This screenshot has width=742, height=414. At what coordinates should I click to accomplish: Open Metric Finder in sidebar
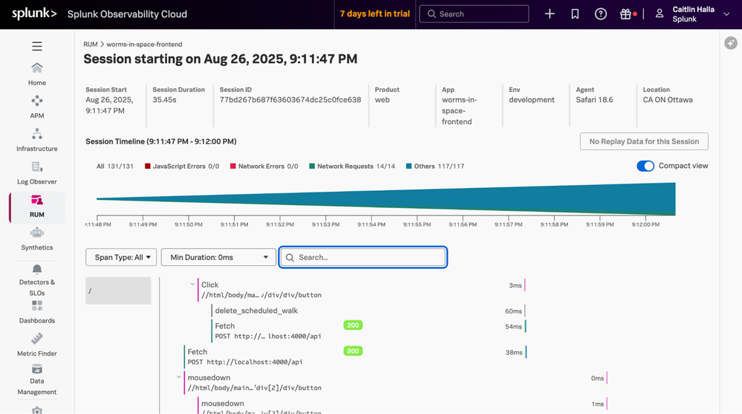click(37, 345)
